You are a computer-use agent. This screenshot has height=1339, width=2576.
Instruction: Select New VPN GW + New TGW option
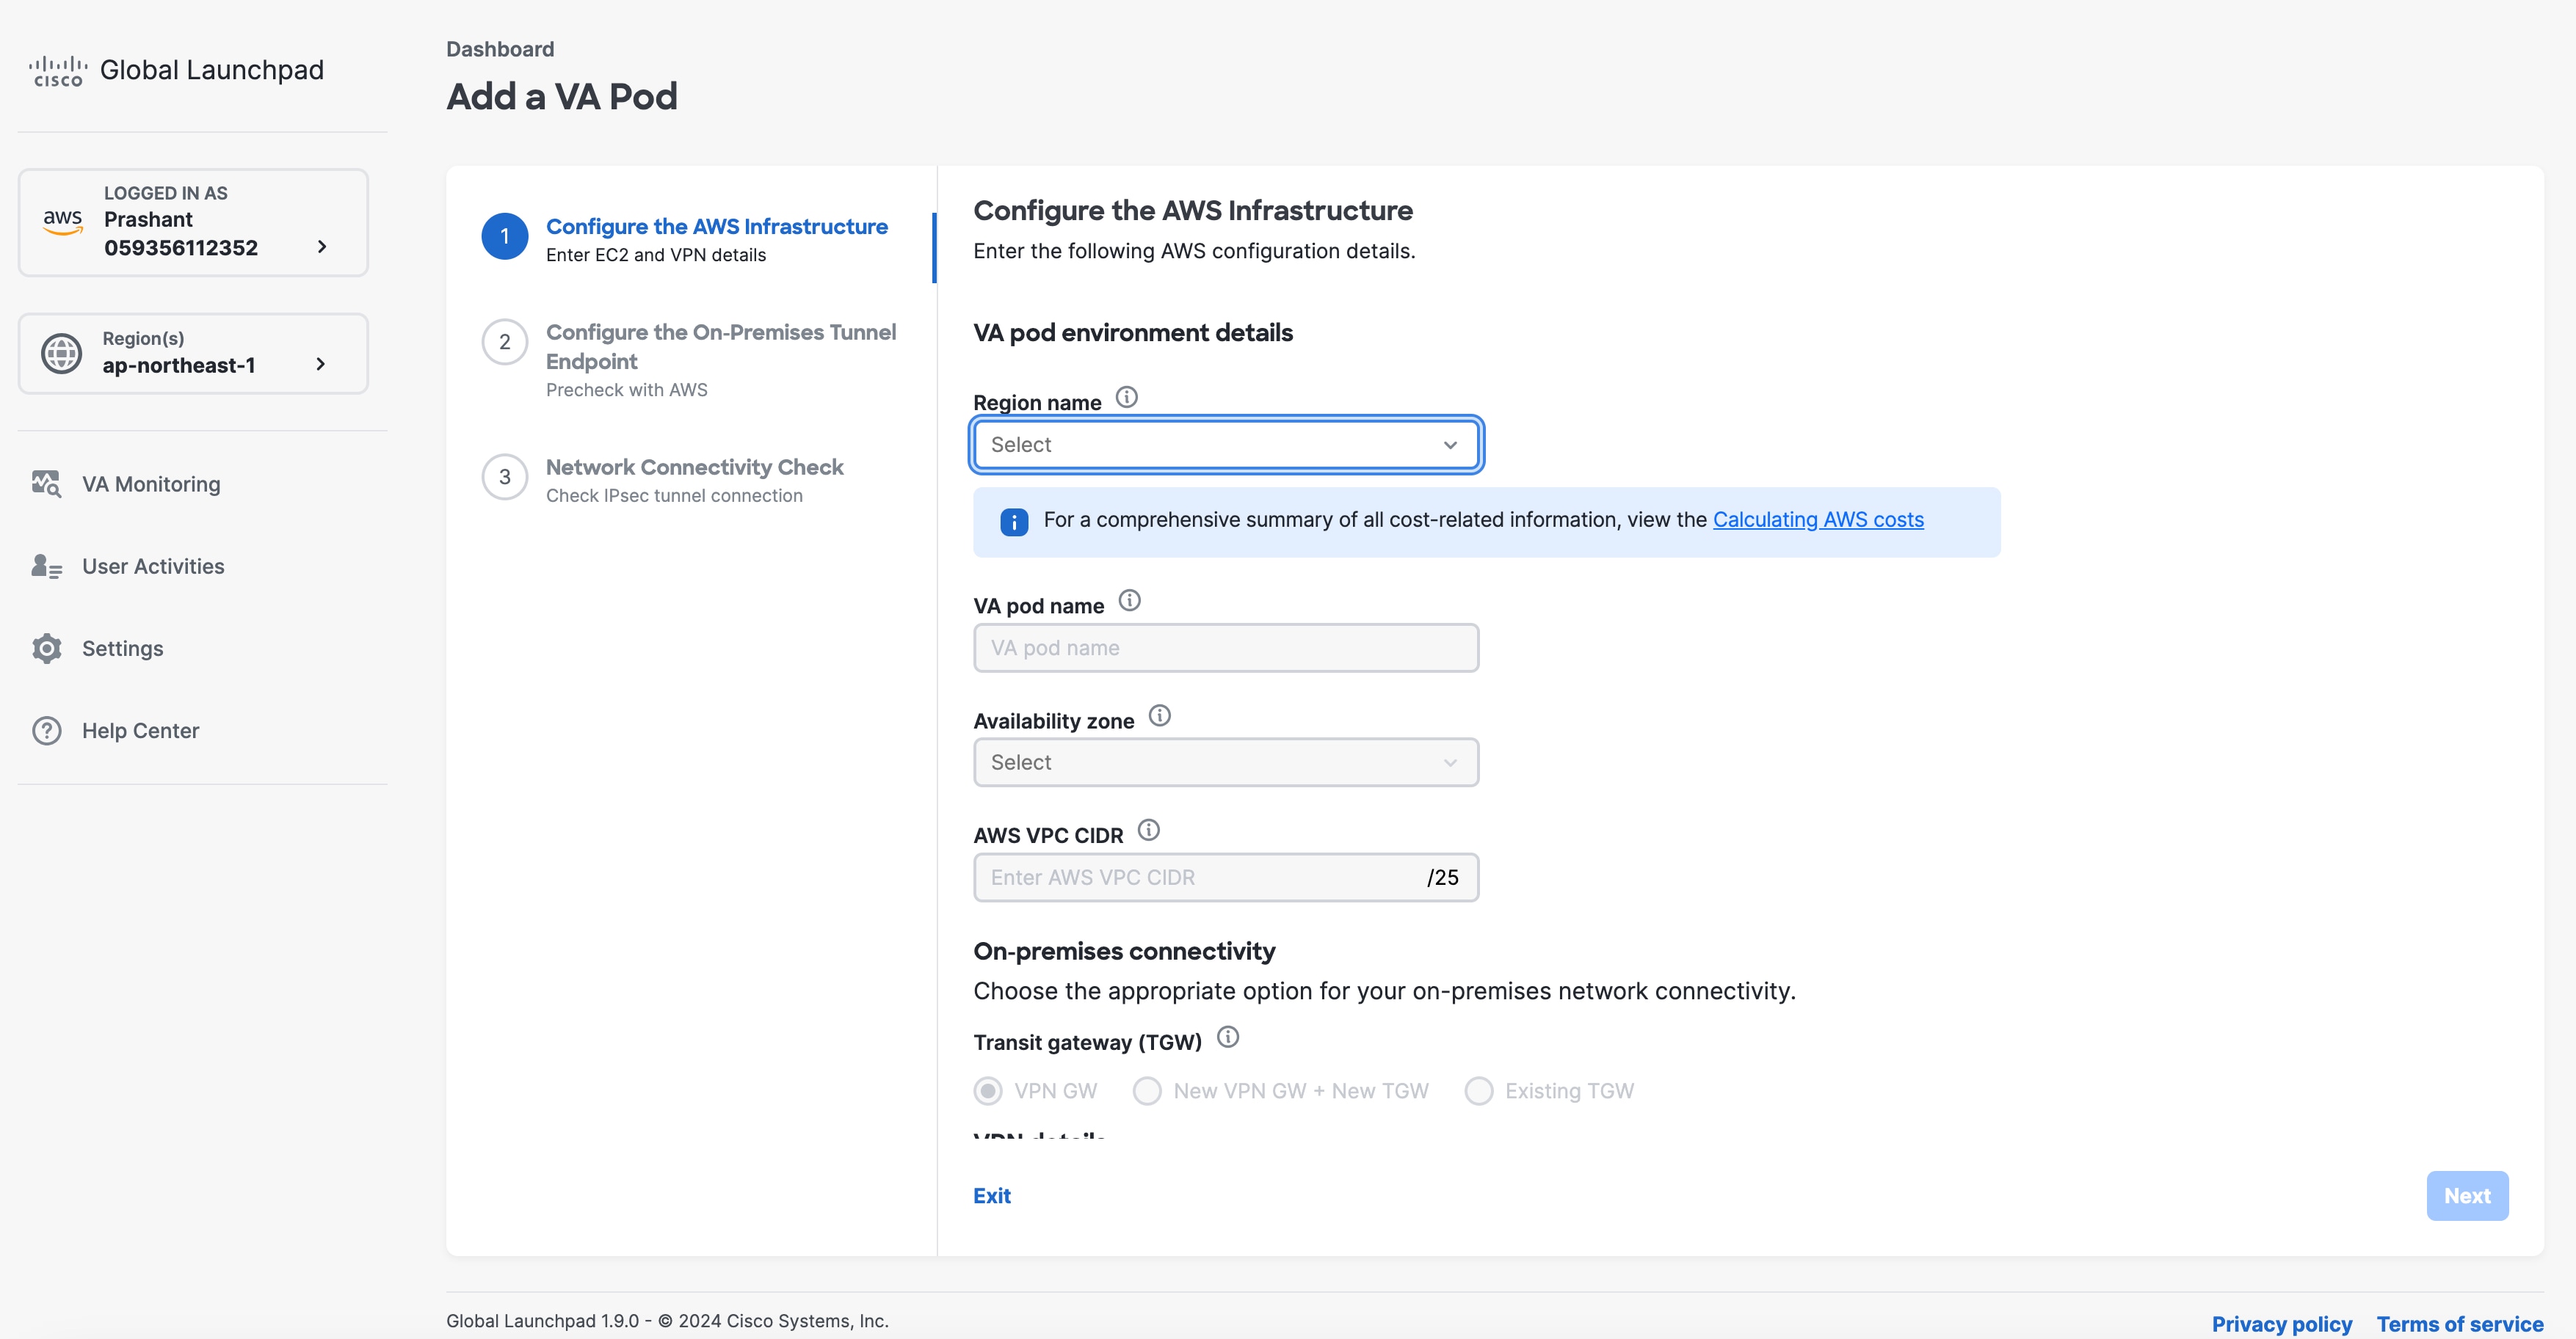point(1146,1091)
